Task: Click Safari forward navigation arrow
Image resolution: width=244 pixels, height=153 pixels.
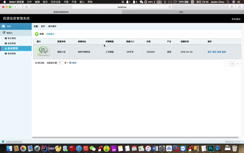Action: 20,7
